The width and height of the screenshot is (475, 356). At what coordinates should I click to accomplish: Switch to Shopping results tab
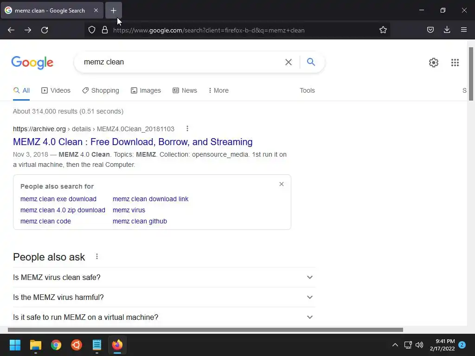click(x=101, y=90)
